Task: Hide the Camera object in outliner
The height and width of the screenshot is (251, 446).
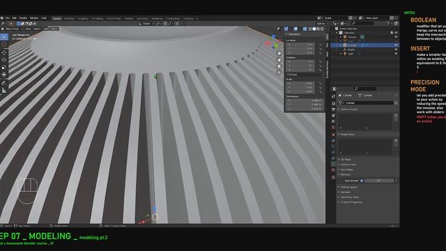Action: point(396,37)
